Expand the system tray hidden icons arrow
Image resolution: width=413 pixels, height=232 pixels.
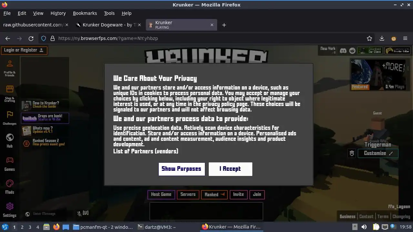click(355, 227)
